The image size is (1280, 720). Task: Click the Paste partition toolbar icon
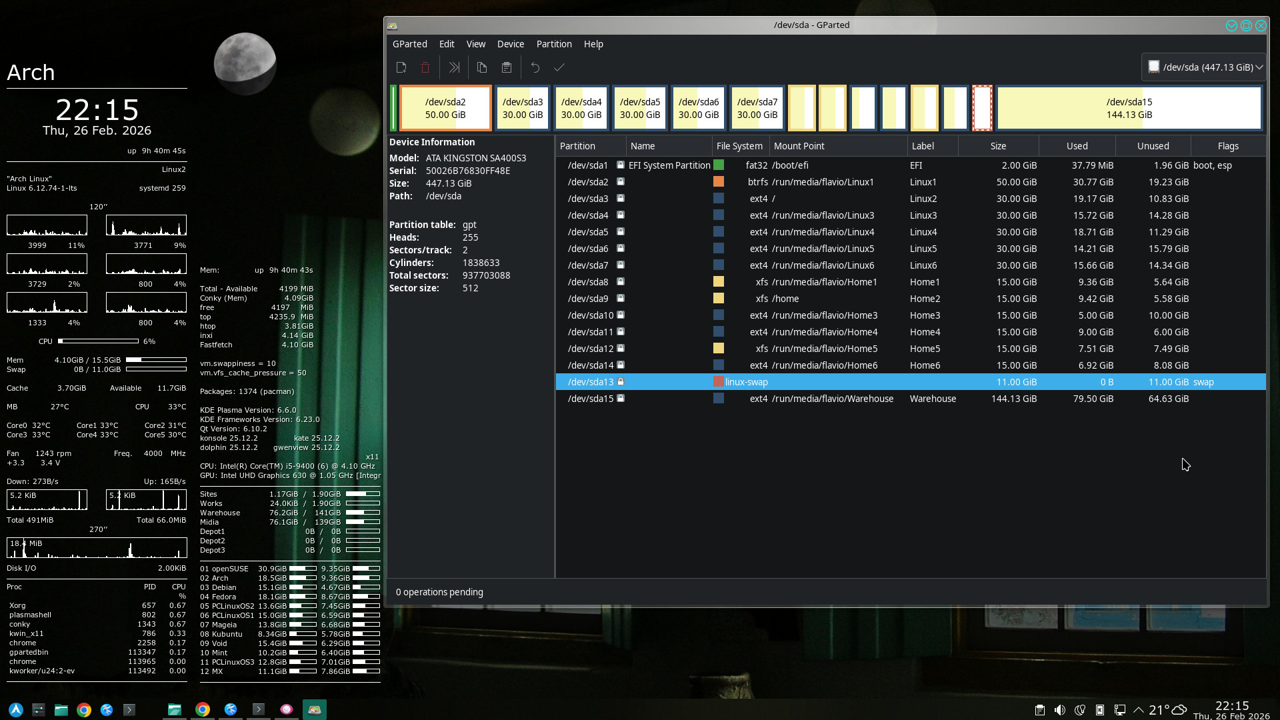point(507,67)
